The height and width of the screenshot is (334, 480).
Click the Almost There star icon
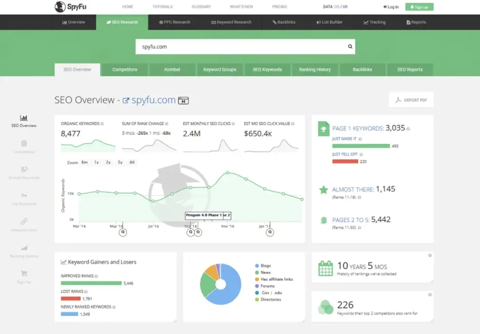coord(323,190)
